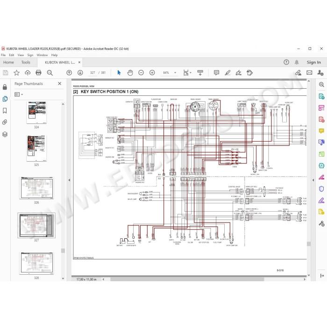Screen dimensions: 327x327
Task: Click the share link icon
Action: coord(298,73)
